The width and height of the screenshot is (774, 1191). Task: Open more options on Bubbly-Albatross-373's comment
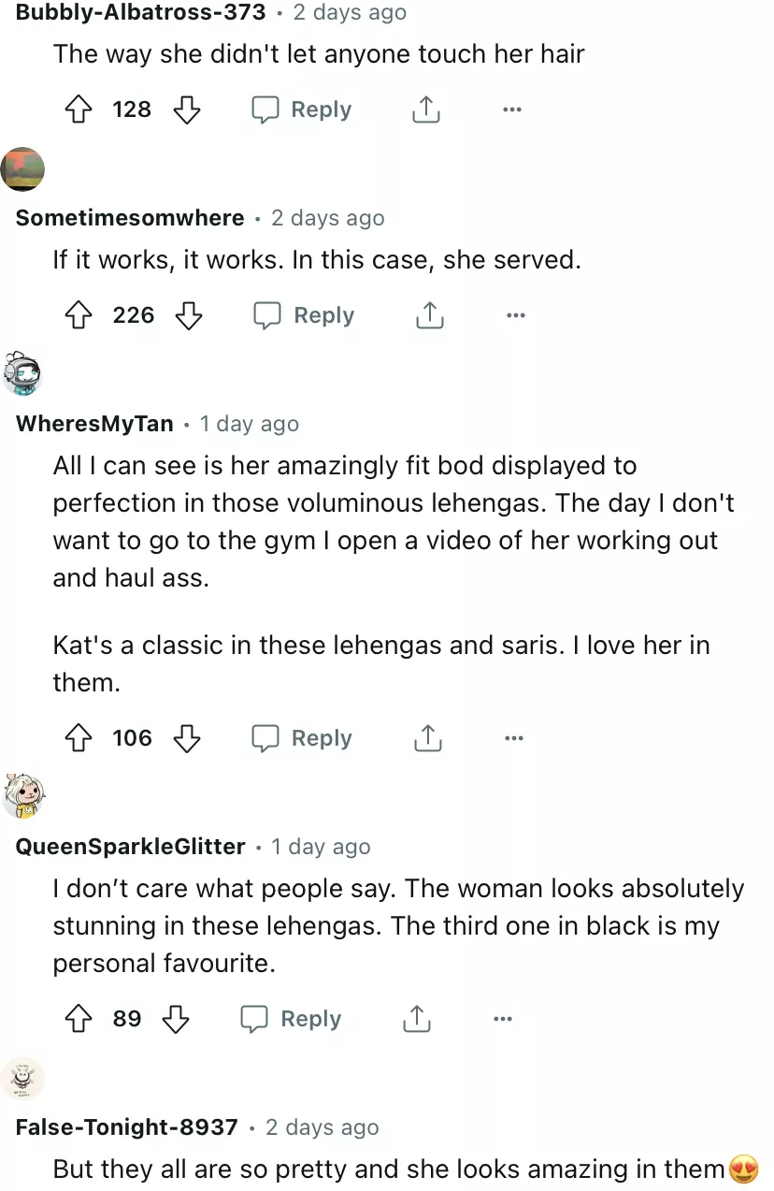click(x=511, y=110)
